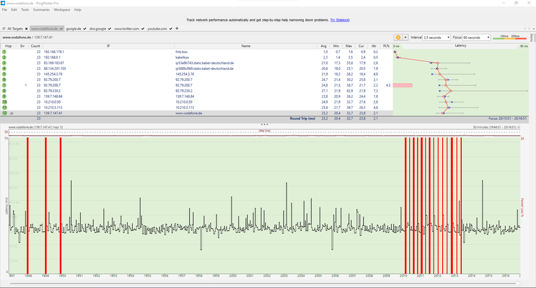Close the All Targets tab with its X
The height and width of the screenshot is (288, 536).
[26, 28]
